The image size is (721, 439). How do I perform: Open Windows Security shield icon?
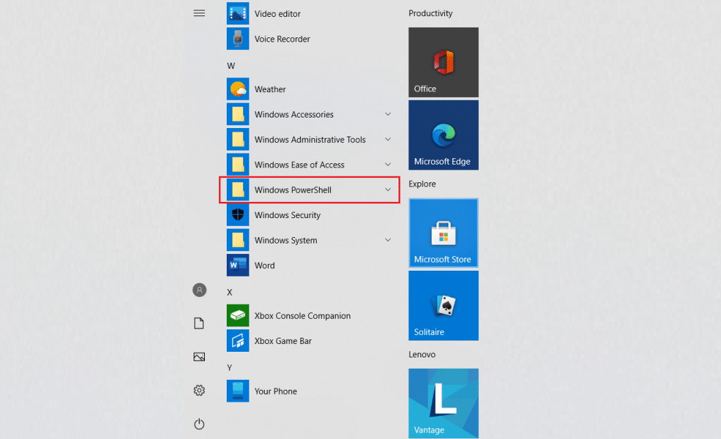(238, 215)
